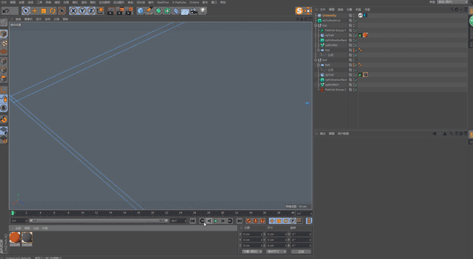Toggle Y axis lock
Screen dimensions: 473x259
click(82, 11)
